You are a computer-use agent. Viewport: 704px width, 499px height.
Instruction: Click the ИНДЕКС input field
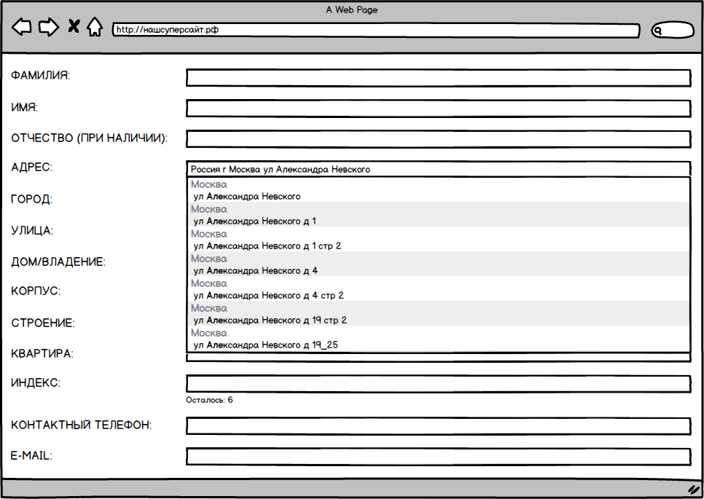coord(438,384)
